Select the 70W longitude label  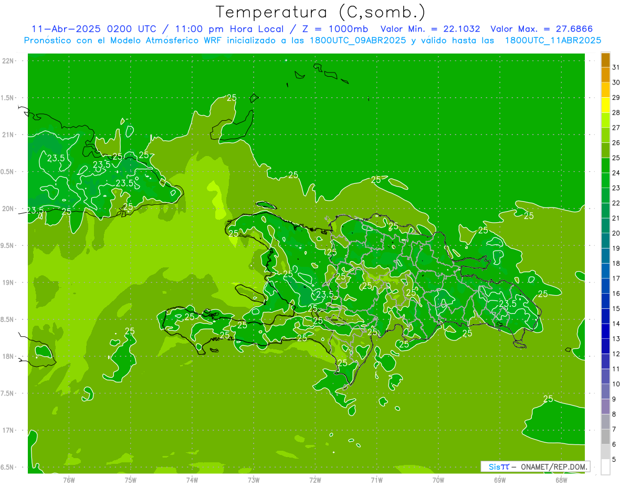click(438, 480)
